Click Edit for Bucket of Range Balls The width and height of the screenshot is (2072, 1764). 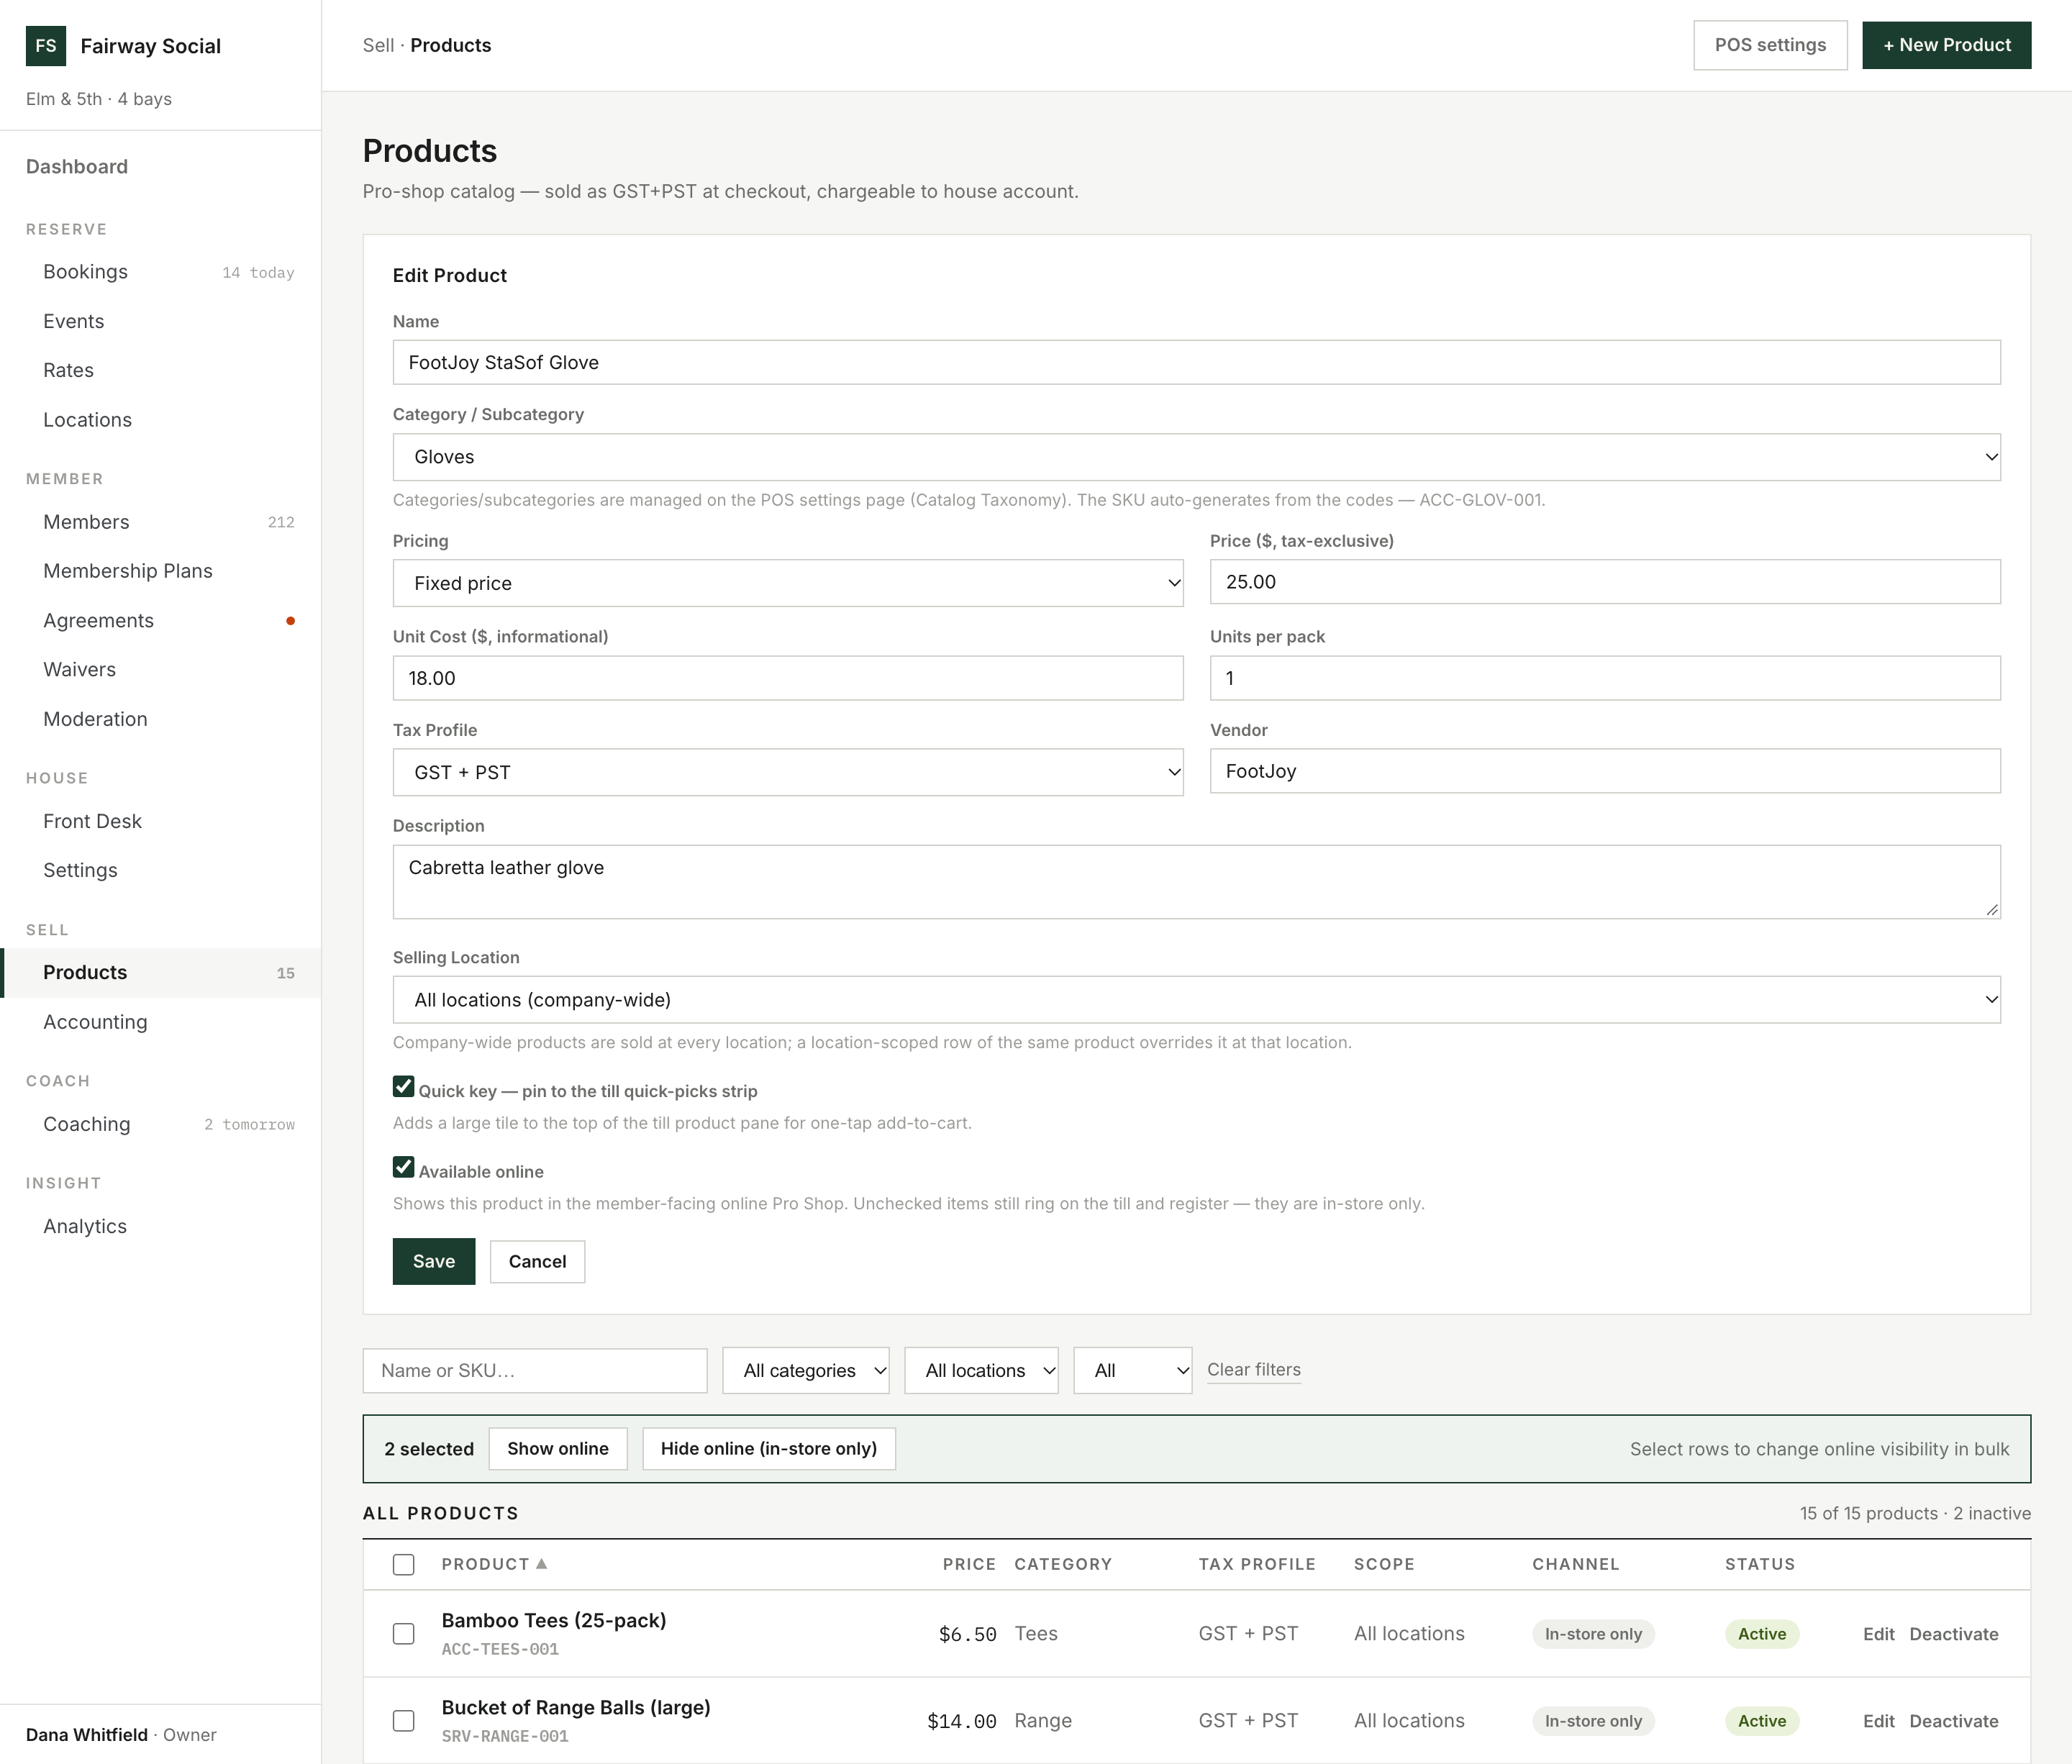(x=1879, y=1721)
